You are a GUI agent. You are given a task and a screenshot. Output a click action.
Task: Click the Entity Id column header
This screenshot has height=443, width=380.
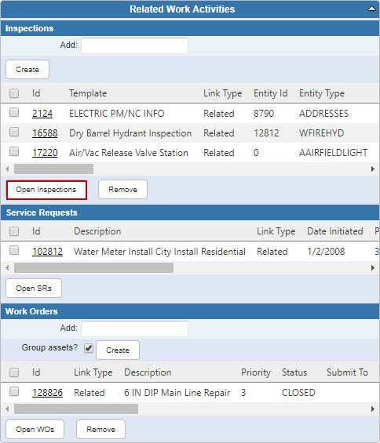271,93
